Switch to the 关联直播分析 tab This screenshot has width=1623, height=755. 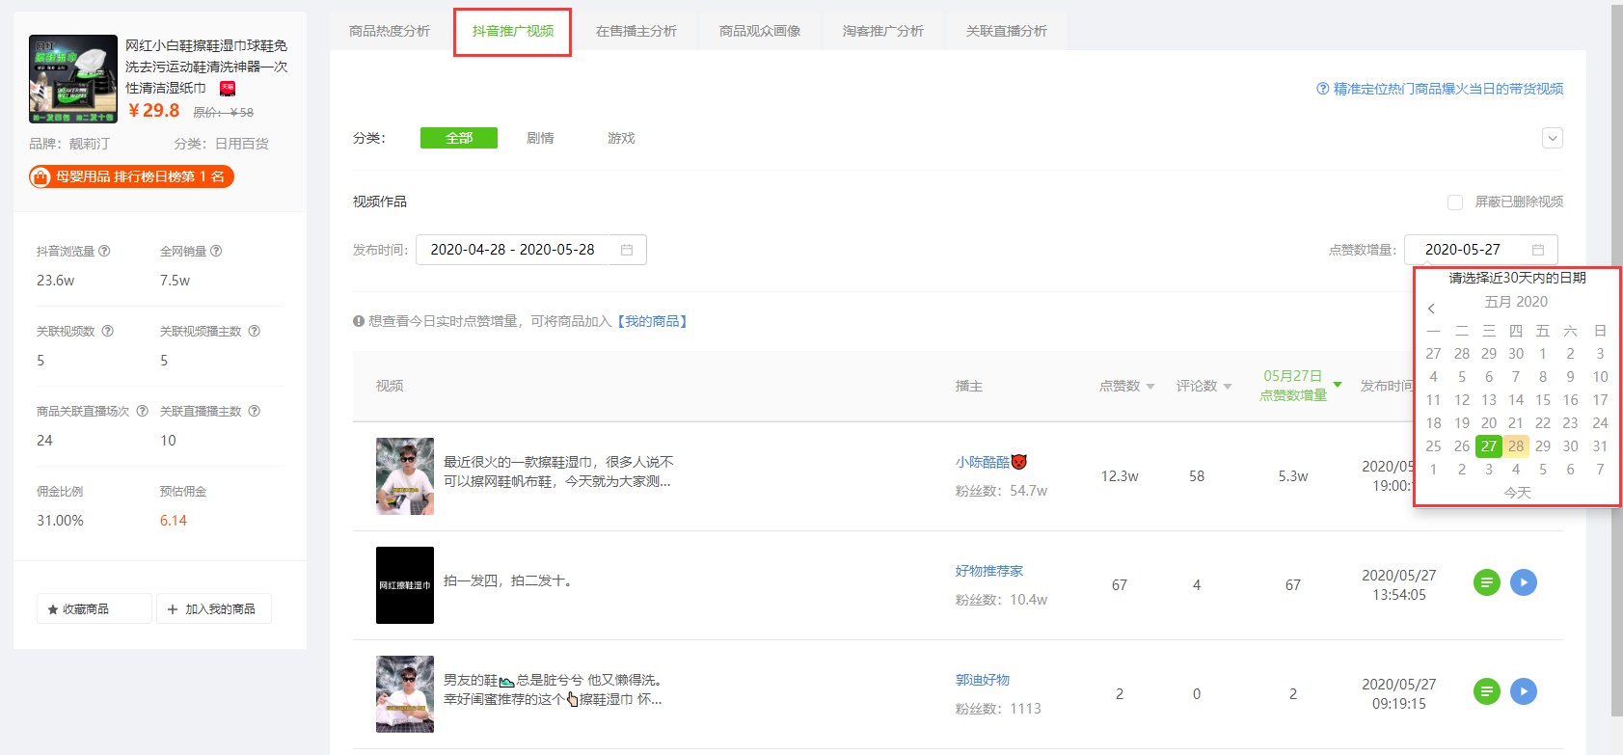coord(1007,31)
